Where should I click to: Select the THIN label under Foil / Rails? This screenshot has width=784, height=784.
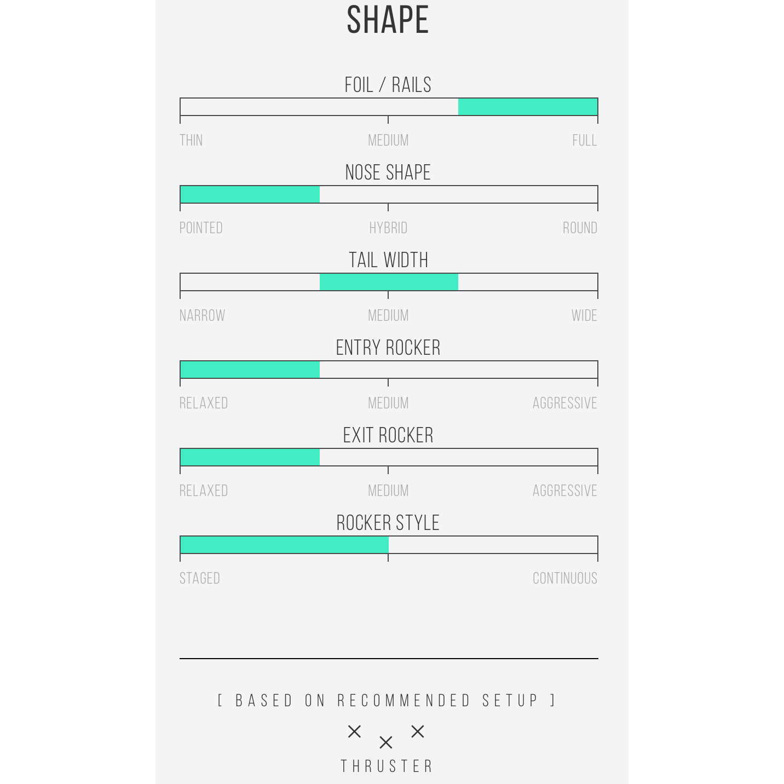click(191, 141)
